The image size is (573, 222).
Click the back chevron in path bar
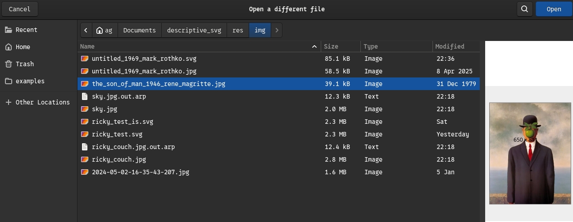coord(86,30)
